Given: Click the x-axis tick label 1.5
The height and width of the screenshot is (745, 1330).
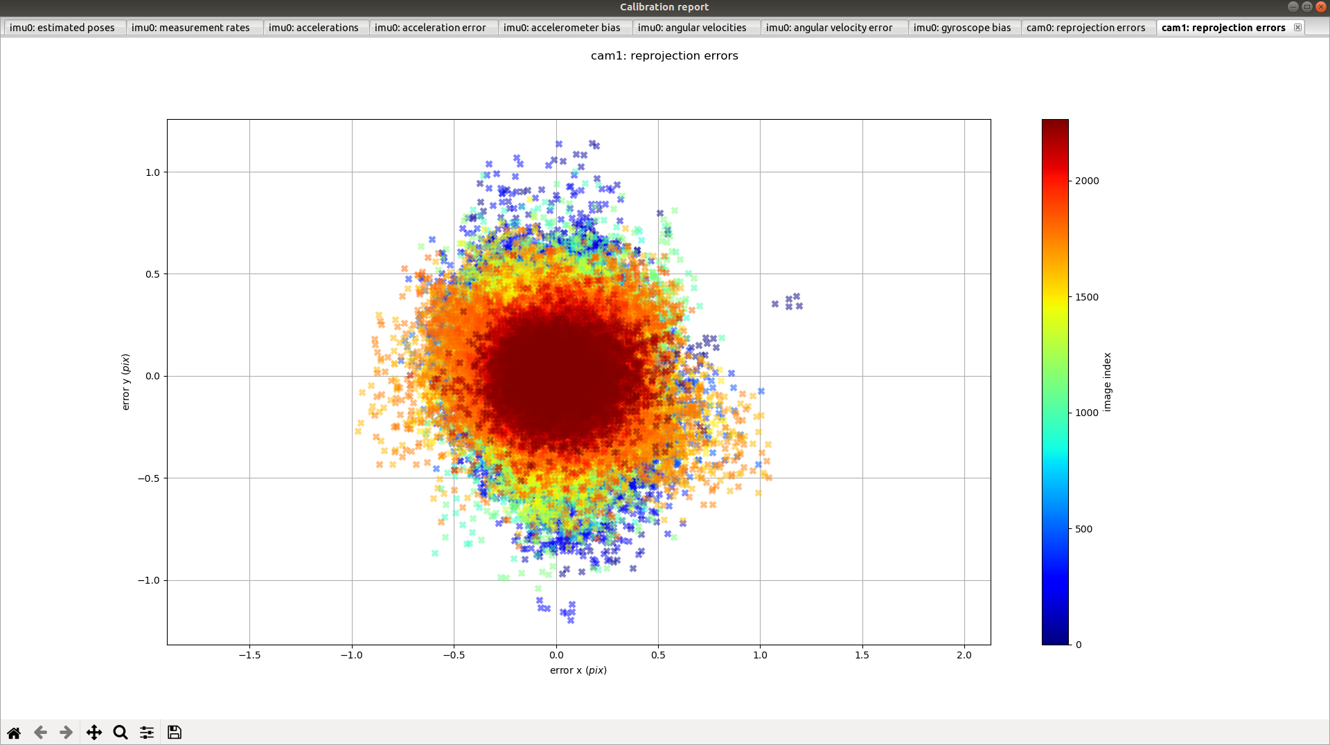Looking at the screenshot, I should click(x=862, y=655).
